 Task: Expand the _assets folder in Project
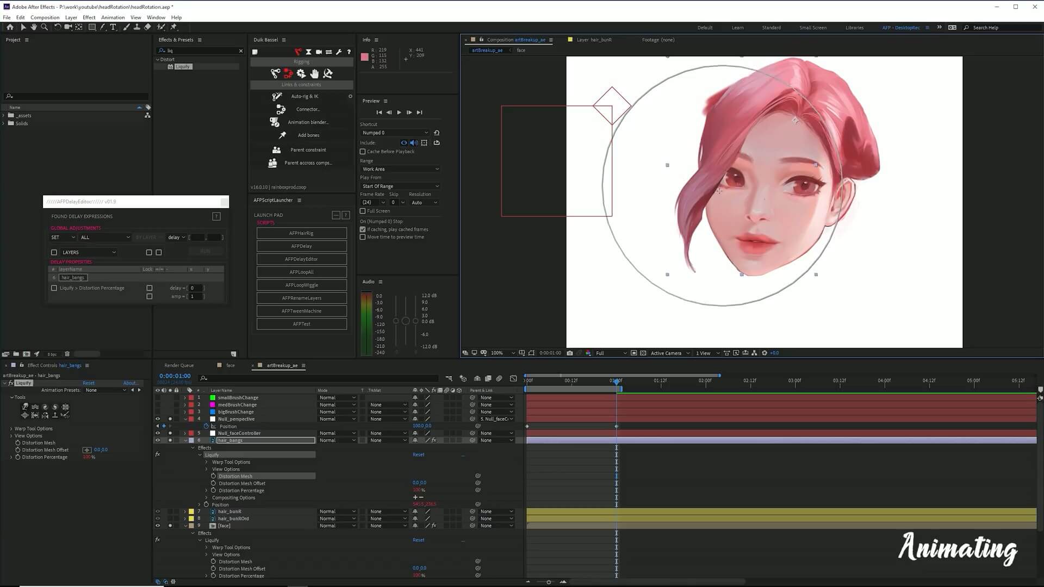tap(4, 116)
